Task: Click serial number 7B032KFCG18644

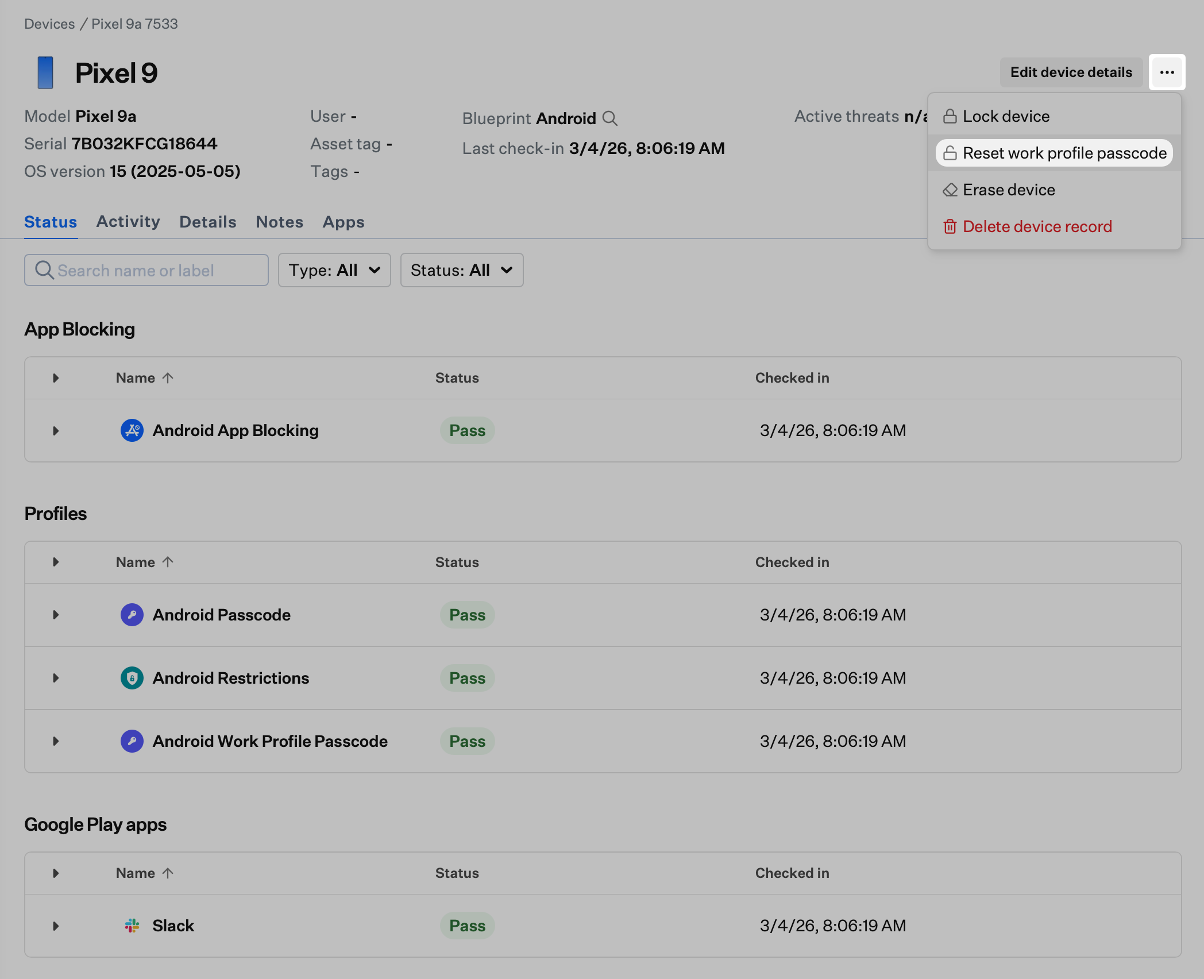Action: (144, 144)
